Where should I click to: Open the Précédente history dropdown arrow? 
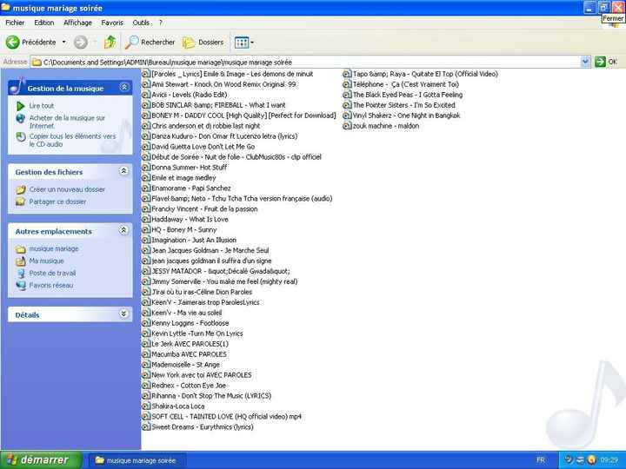pos(63,42)
